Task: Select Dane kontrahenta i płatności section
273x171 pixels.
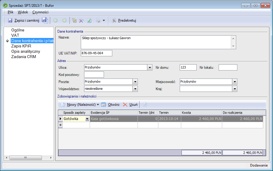Action: click(x=32, y=41)
